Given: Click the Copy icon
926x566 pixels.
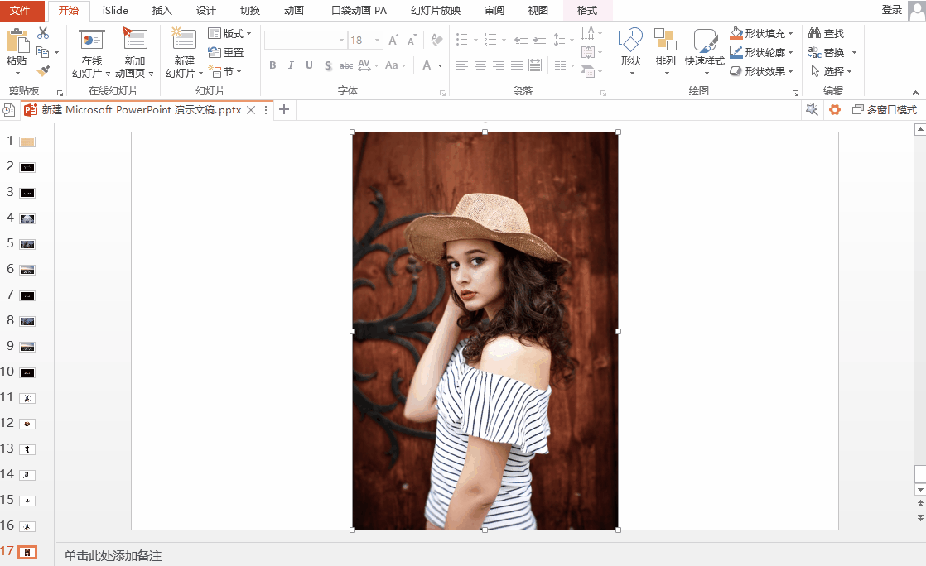Looking at the screenshot, I should point(42,52).
